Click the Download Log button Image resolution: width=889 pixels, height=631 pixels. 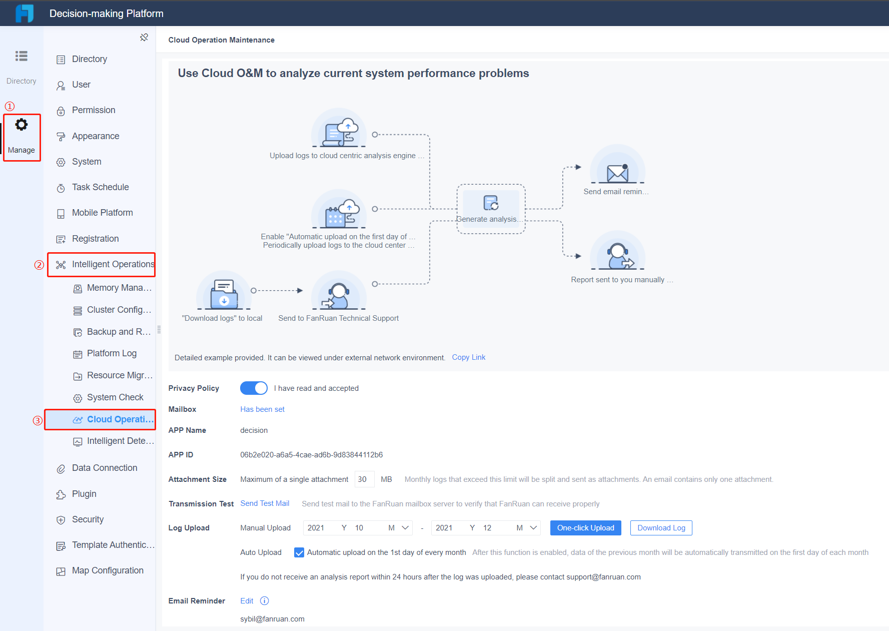[661, 528]
